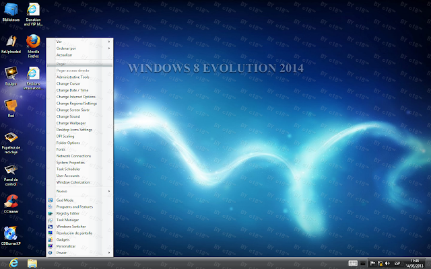Choose DPI Scaling

click(79, 137)
